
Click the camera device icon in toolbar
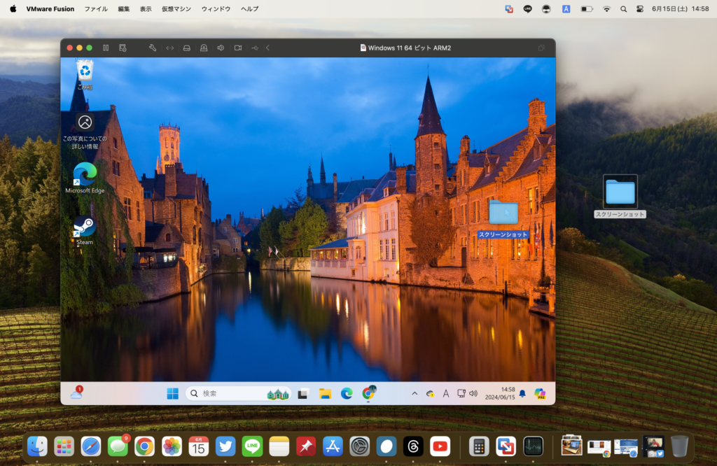(237, 48)
